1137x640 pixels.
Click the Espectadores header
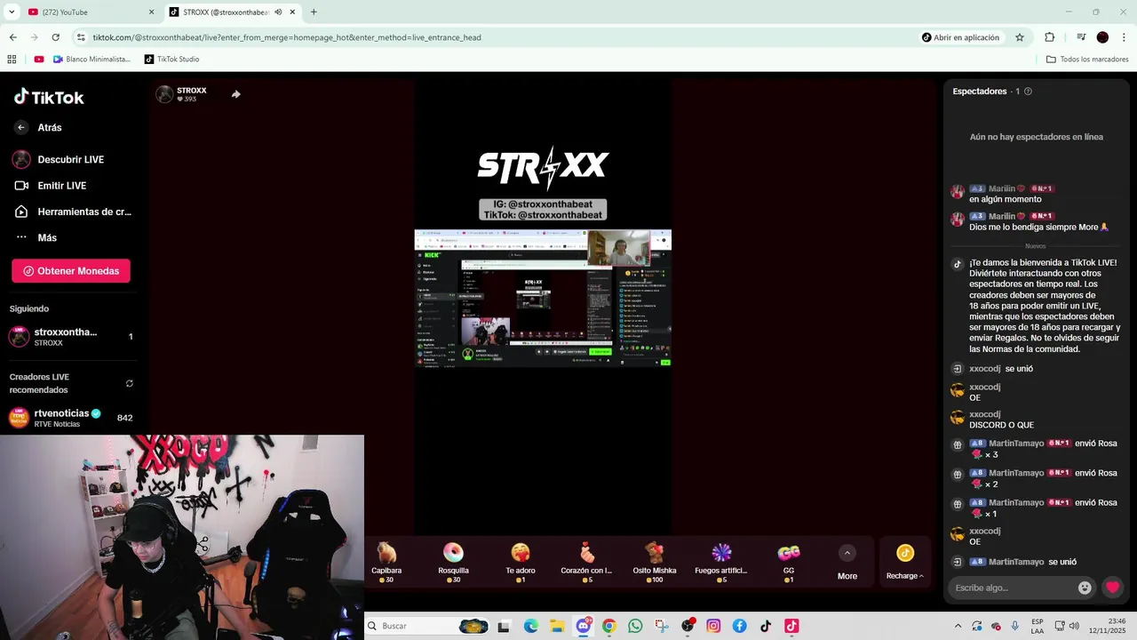pos(980,92)
